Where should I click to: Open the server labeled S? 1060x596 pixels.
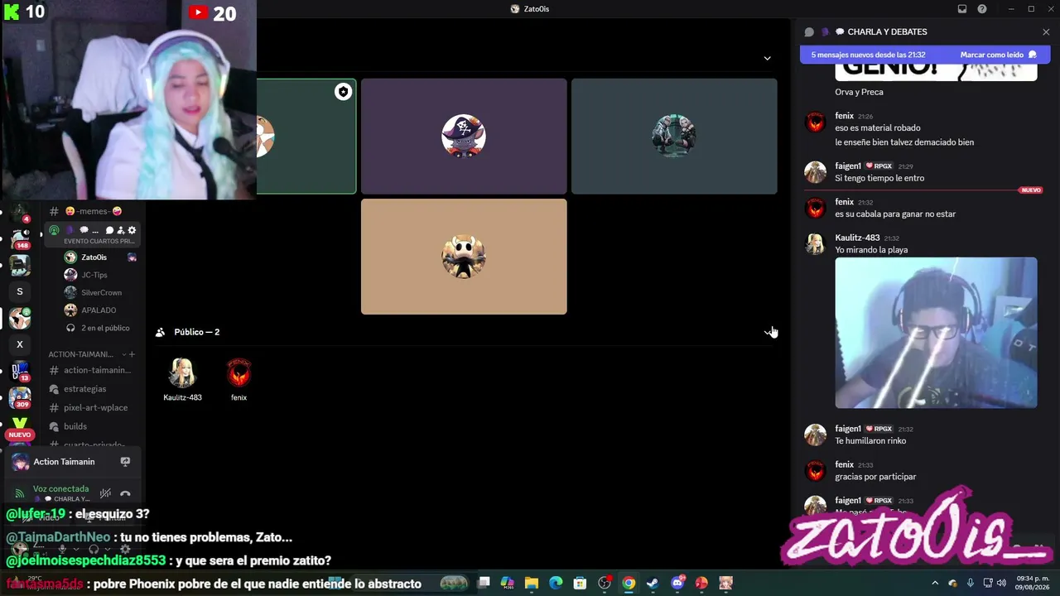click(x=20, y=291)
